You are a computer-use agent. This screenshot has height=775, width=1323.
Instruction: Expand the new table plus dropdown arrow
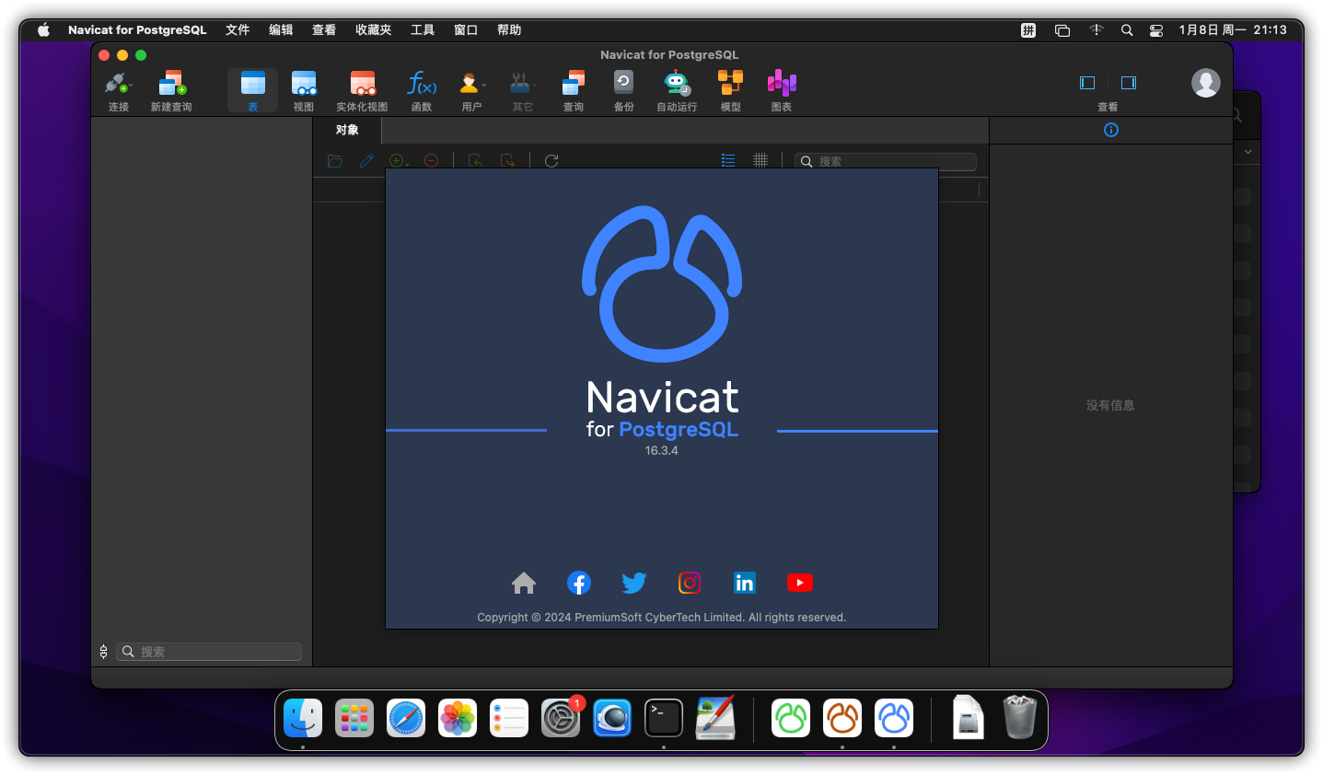(407, 164)
